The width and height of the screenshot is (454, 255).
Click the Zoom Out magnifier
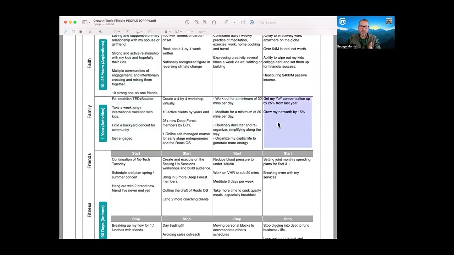coord(196,22)
